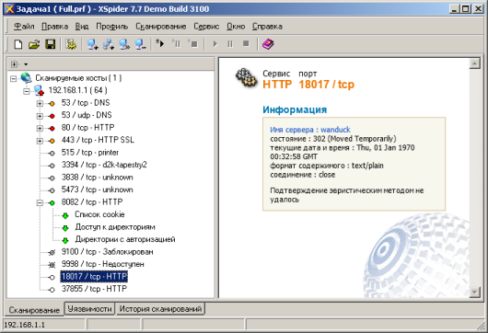Click green arrow beside Директории с авторизацией

(x=65, y=240)
